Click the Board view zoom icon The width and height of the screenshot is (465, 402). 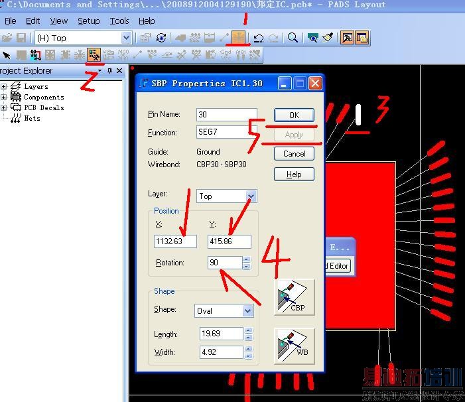(313, 38)
